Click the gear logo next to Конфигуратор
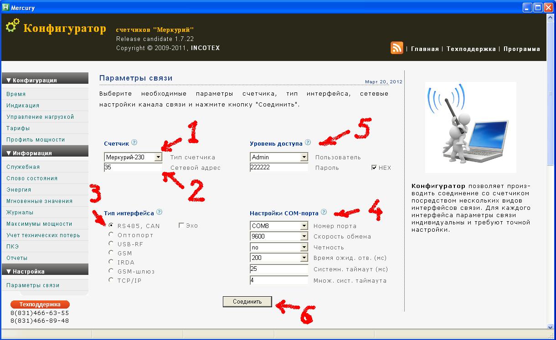556x340 pixels. (x=12, y=26)
